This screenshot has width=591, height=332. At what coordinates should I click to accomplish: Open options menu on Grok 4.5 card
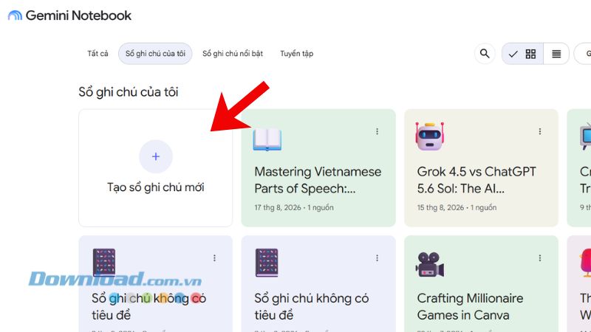[540, 131]
